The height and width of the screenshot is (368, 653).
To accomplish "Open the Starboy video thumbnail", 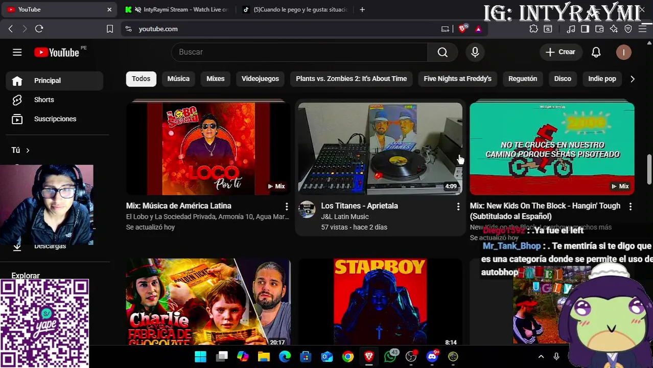I will pyautogui.click(x=380, y=302).
